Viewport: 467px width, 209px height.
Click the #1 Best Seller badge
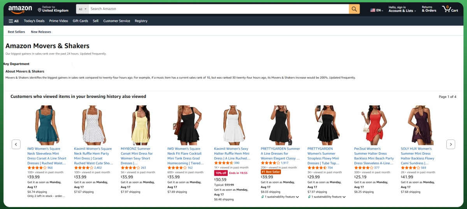pyautogui.click(x=271, y=172)
